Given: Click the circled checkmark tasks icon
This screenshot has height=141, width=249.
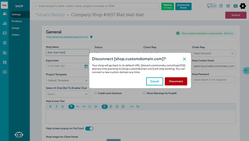Looking at the screenshot, I should point(221,6).
